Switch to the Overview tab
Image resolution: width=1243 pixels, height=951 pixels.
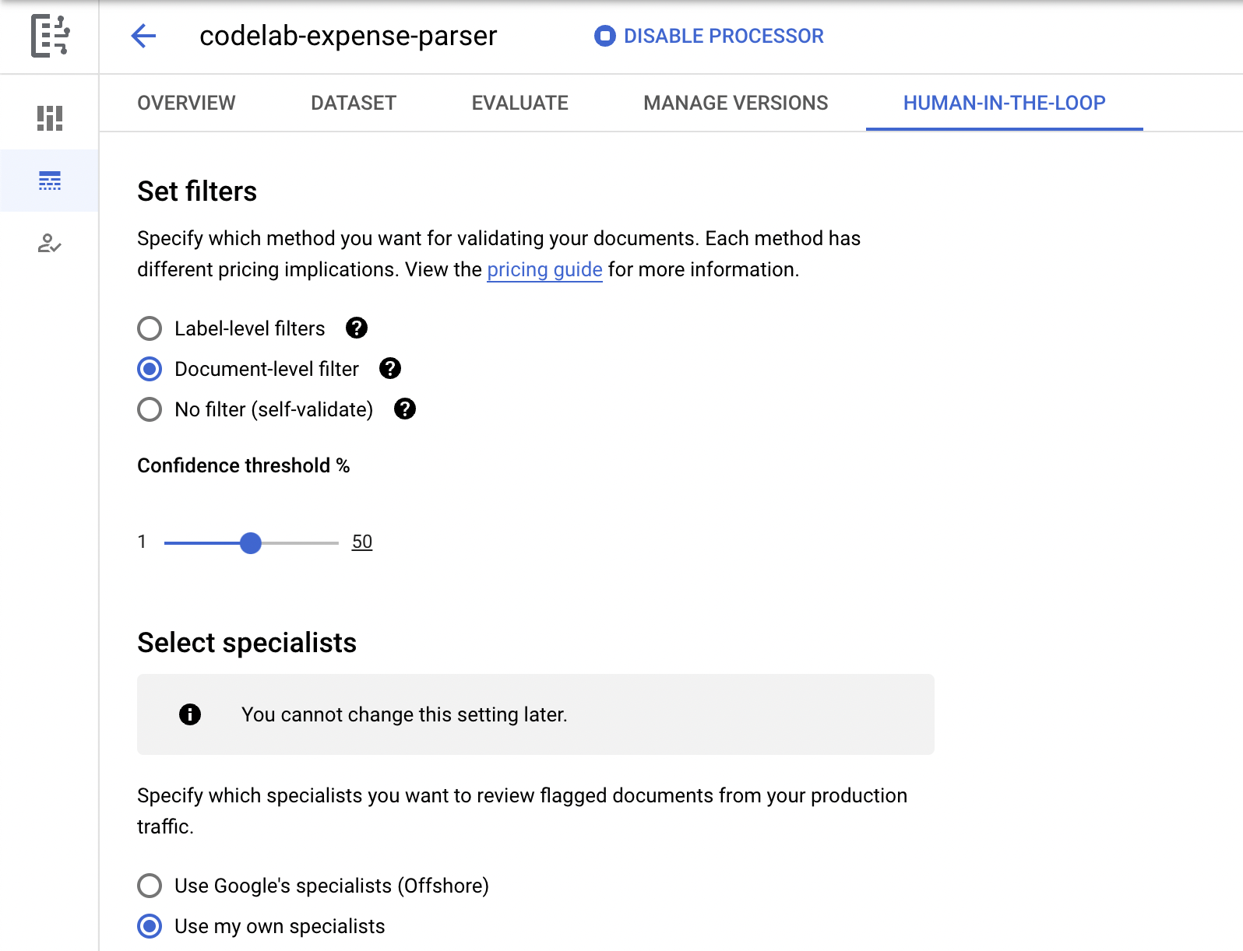[186, 103]
